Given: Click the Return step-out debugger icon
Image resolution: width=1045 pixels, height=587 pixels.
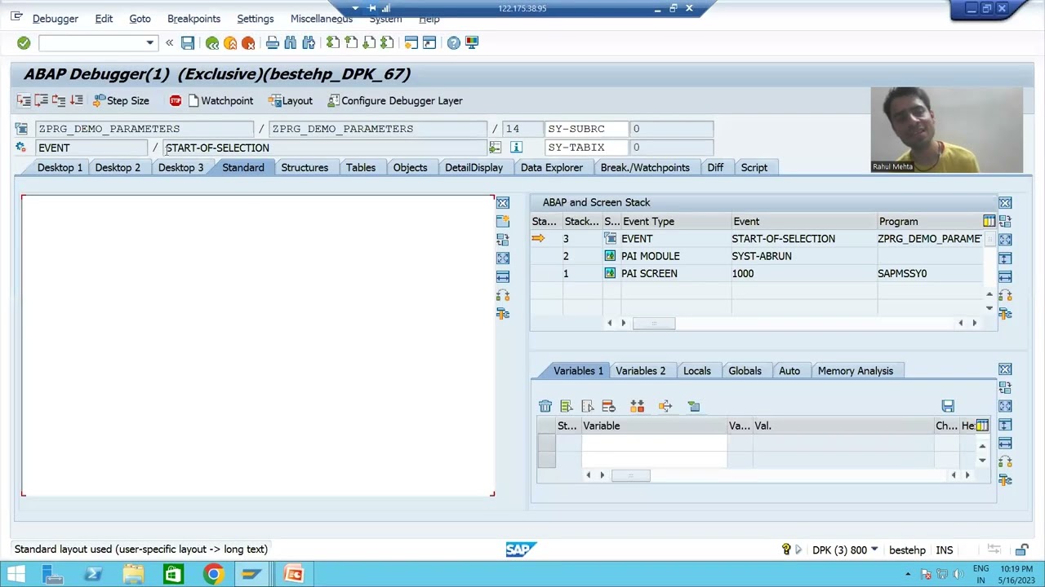Looking at the screenshot, I should tap(59, 100).
